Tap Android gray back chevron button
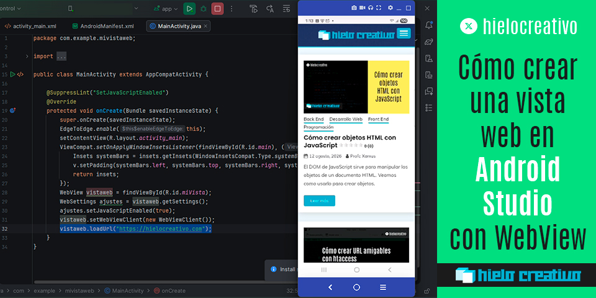 tap(390, 269)
